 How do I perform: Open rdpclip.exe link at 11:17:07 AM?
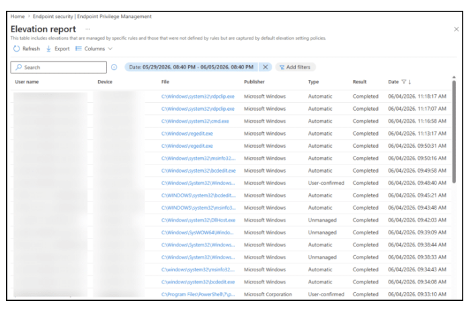point(198,109)
